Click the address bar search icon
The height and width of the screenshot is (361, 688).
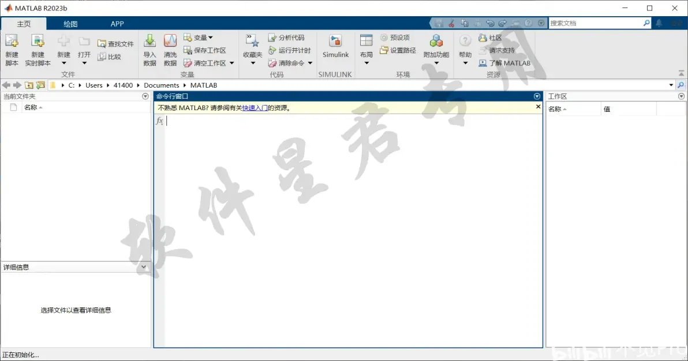681,85
